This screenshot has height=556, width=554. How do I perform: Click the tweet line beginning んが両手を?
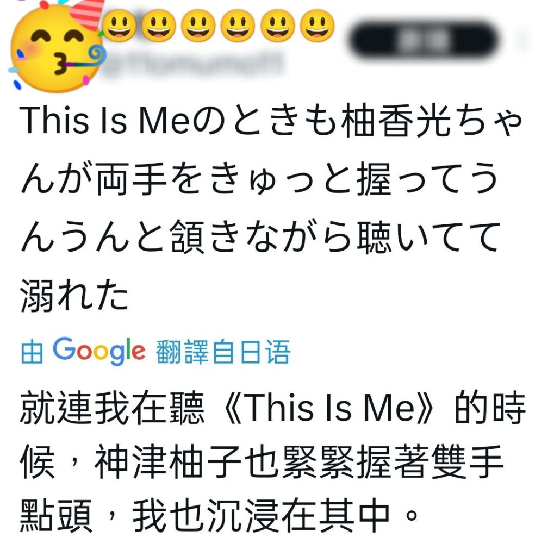click(259, 178)
